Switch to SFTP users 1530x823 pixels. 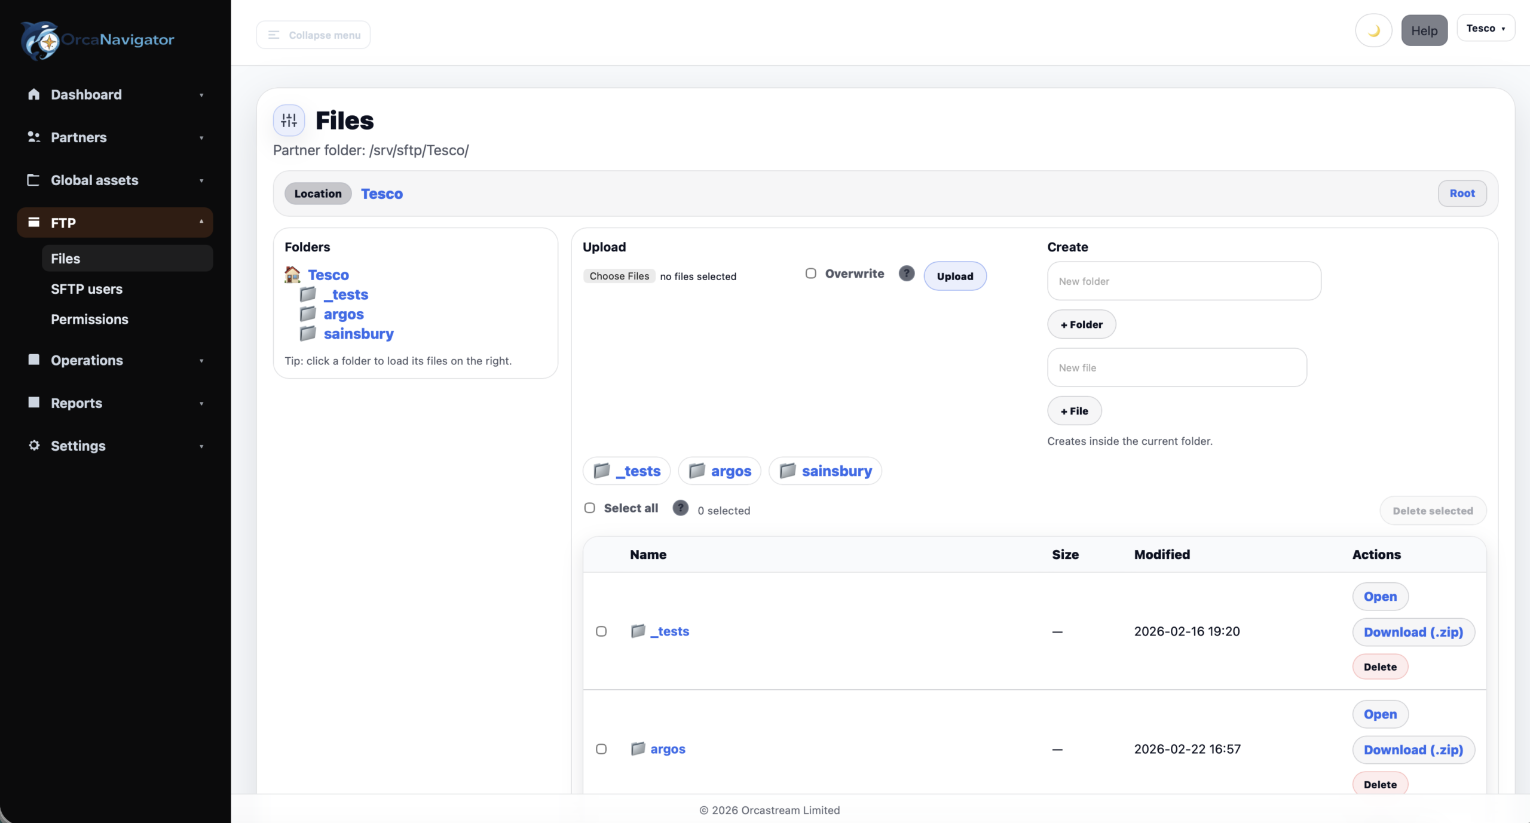pos(86,288)
